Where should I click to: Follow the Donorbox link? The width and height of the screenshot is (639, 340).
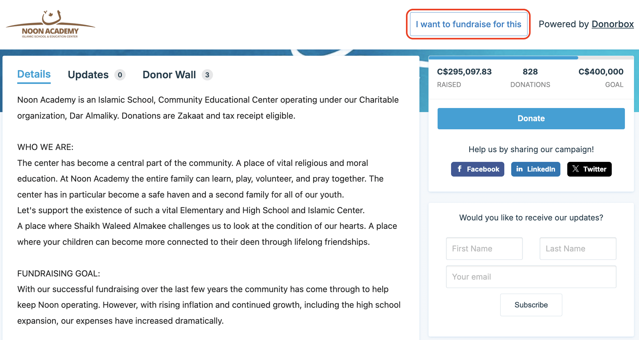point(612,24)
